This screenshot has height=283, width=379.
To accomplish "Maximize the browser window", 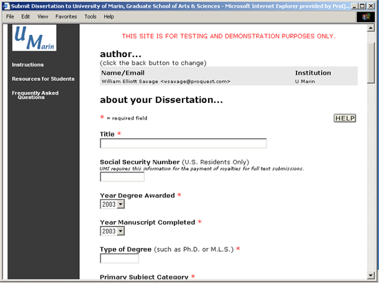I will point(362,6).
